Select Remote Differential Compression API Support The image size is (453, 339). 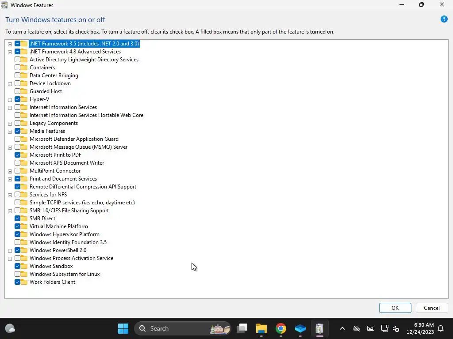pyautogui.click(x=83, y=187)
